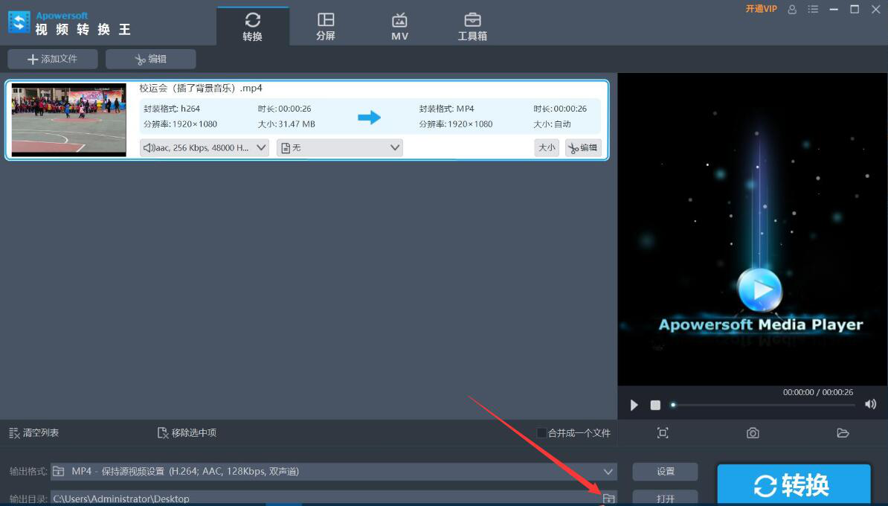Select the 校运会 video thumbnail
Viewport: 888px width, 506px height.
(x=69, y=120)
